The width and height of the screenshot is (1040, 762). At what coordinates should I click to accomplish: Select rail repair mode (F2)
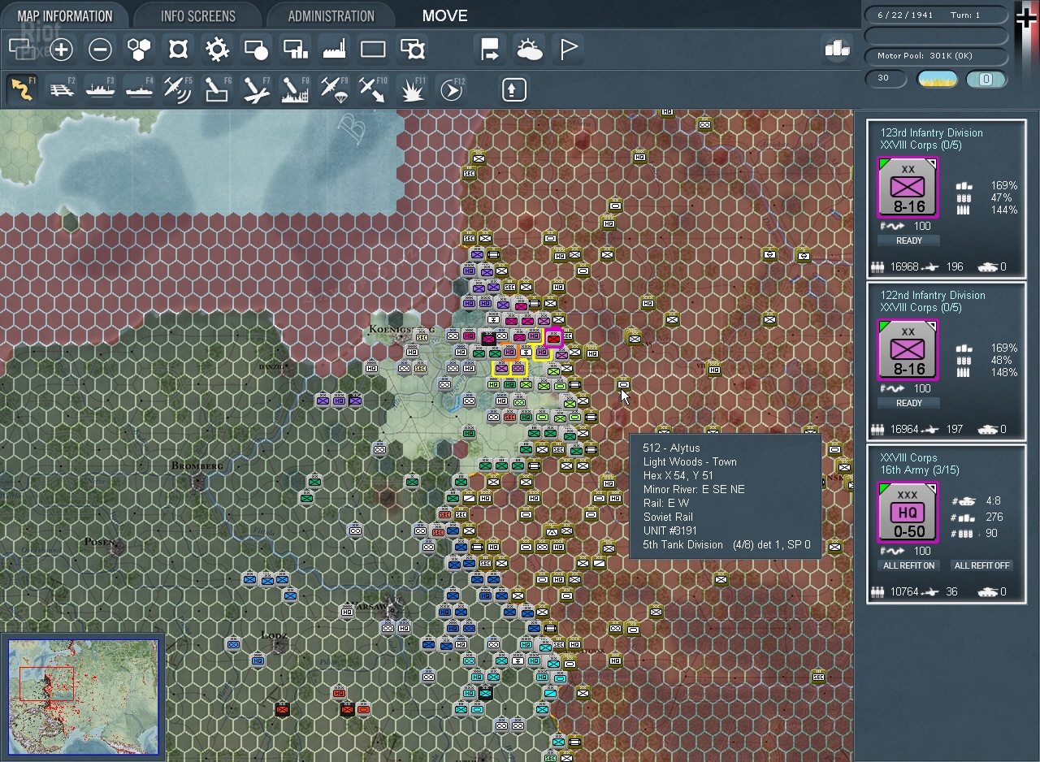click(61, 89)
